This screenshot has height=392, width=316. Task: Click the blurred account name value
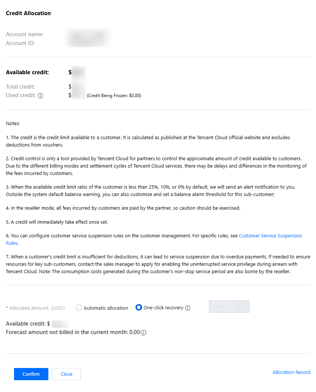point(87,34)
